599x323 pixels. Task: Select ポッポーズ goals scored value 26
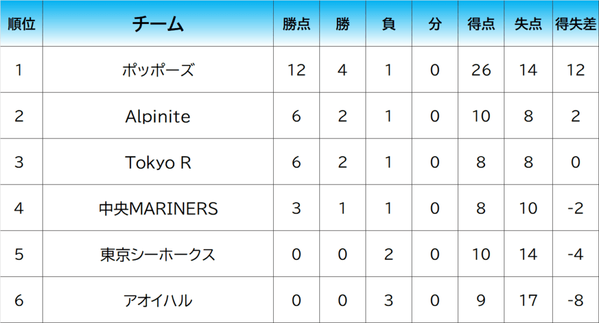(x=481, y=70)
